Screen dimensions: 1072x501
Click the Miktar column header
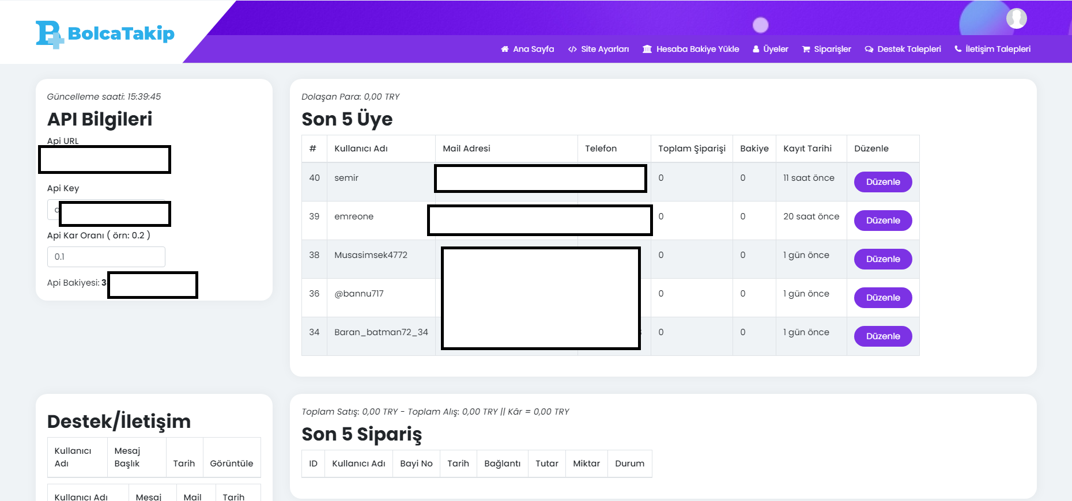[586, 464]
